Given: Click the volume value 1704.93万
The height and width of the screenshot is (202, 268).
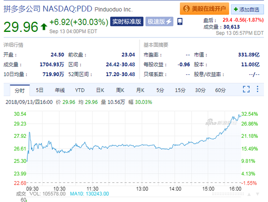Looking at the screenshot, I should pos(52,65).
